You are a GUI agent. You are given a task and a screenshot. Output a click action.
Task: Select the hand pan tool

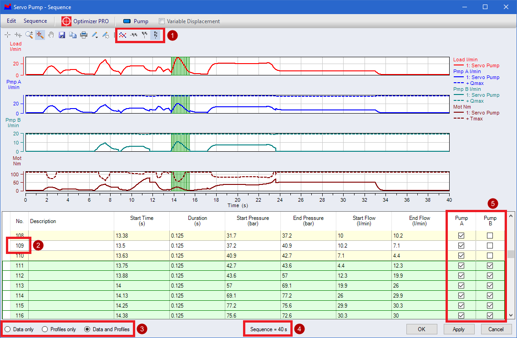(51, 35)
